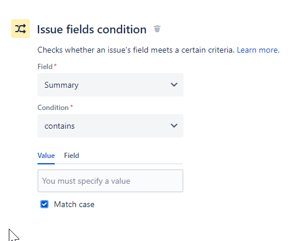The height and width of the screenshot is (241, 305).
Task: Click the contains text in the condition selector
Action: pyautogui.click(x=60, y=126)
